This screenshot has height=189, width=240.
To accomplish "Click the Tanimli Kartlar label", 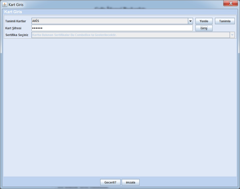I will tap(15, 21).
